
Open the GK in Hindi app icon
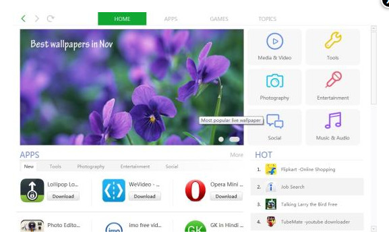tap(196, 226)
